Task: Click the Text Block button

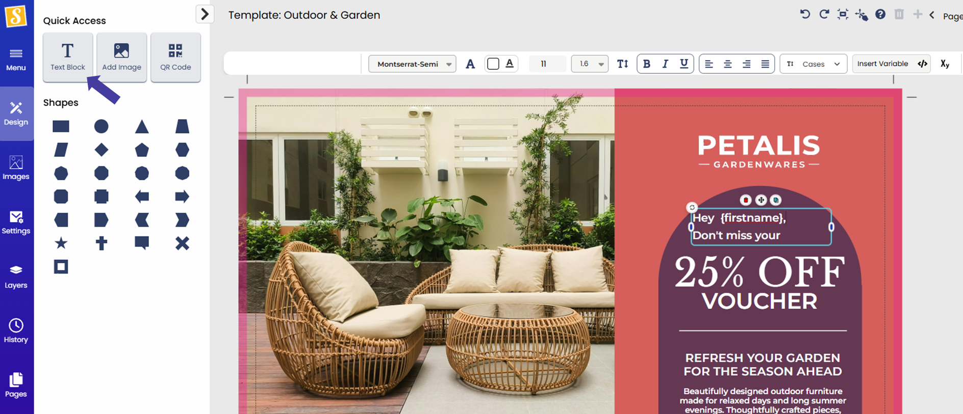Action: point(68,57)
